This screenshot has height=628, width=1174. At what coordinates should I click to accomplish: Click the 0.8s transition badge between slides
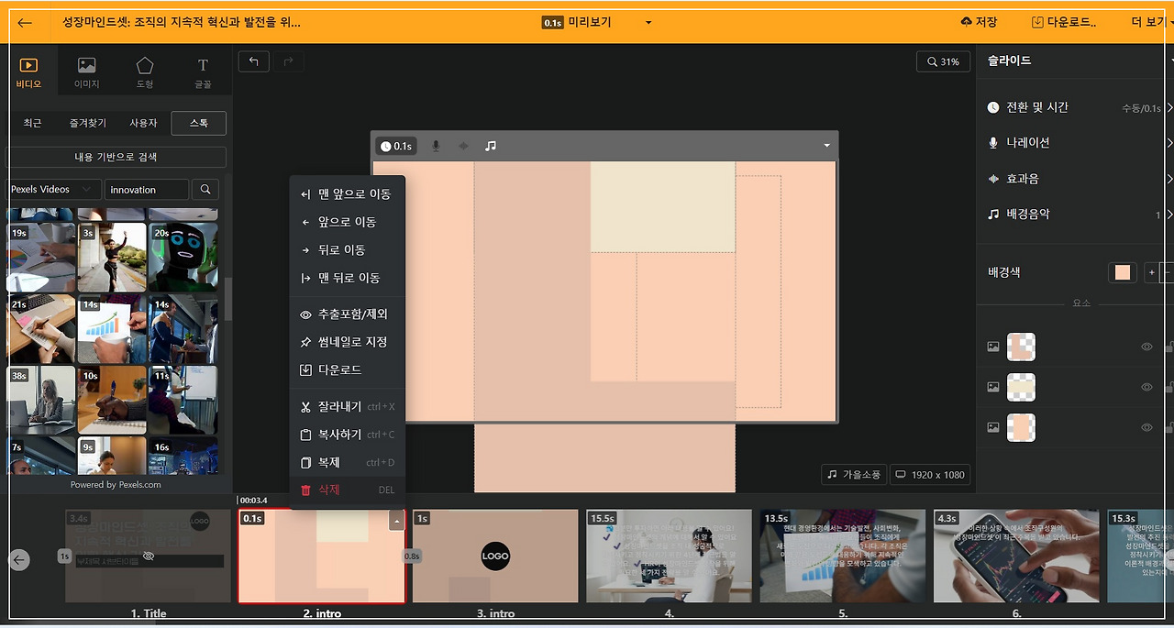412,556
